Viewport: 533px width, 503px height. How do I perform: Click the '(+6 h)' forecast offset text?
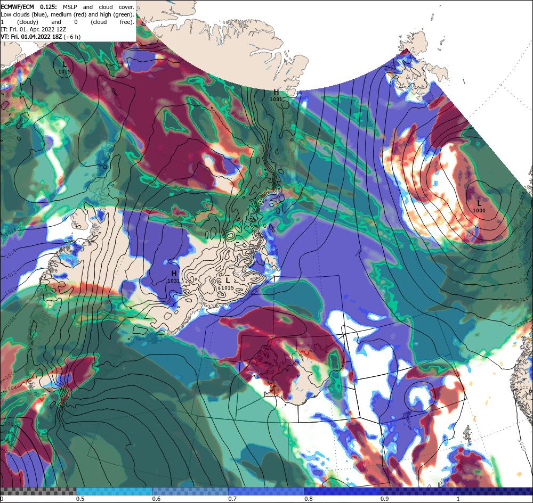click(x=72, y=37)
